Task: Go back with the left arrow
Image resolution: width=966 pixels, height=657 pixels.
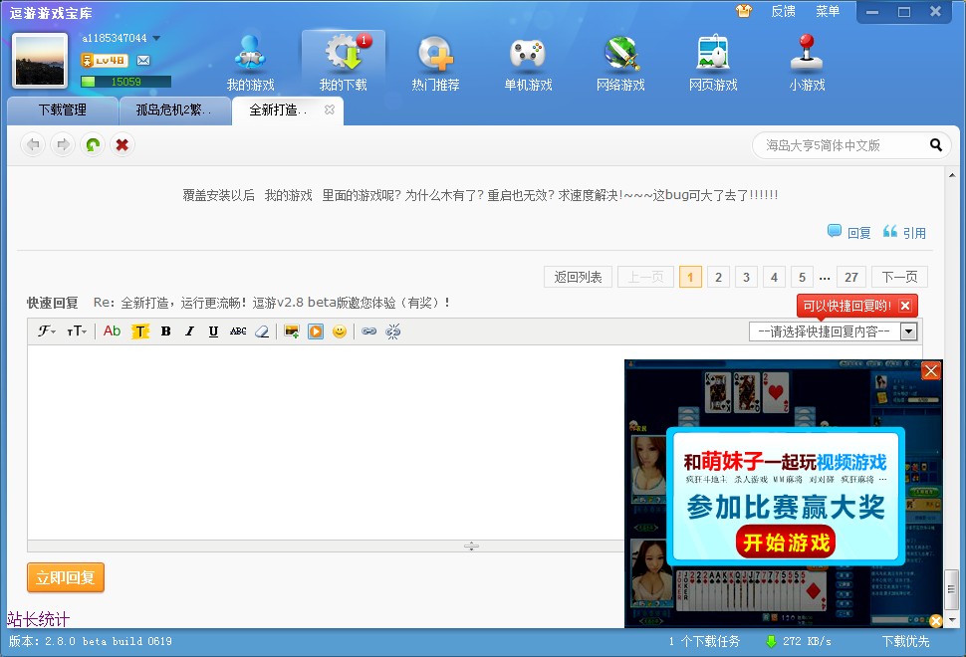Action: click(33, 144)
